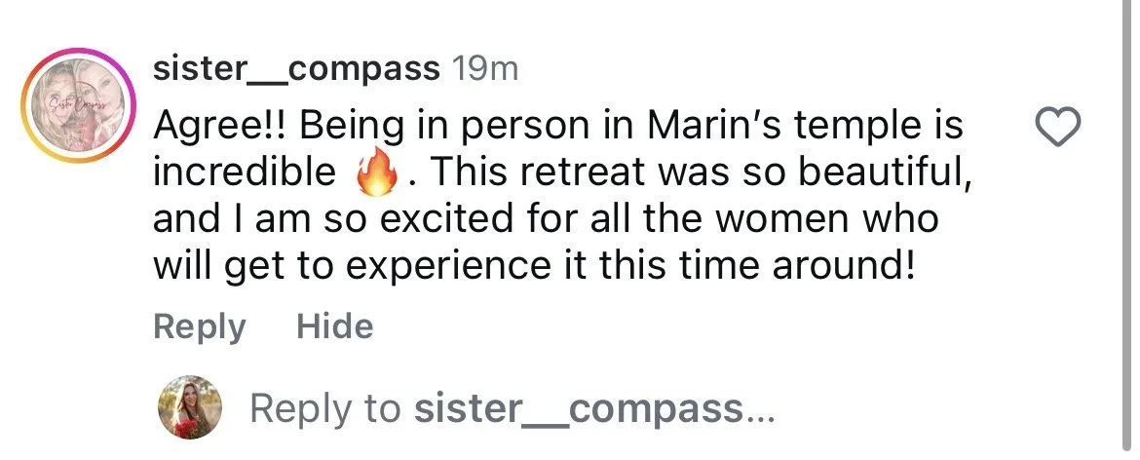1140x460 pixels.
Task: Click the bold sister__compass name in reply placeholder
Action: point(580,408)
